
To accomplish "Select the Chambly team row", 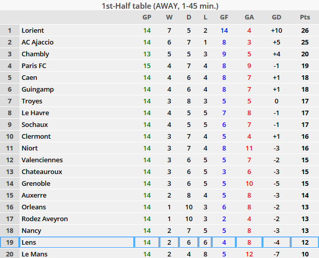I will click(x=35, y=54).
